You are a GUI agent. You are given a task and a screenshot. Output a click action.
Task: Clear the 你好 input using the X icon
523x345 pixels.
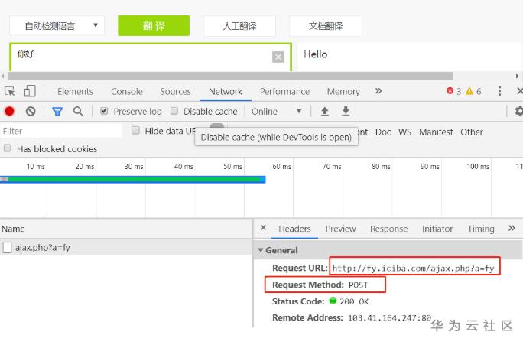tap(278, 57)
